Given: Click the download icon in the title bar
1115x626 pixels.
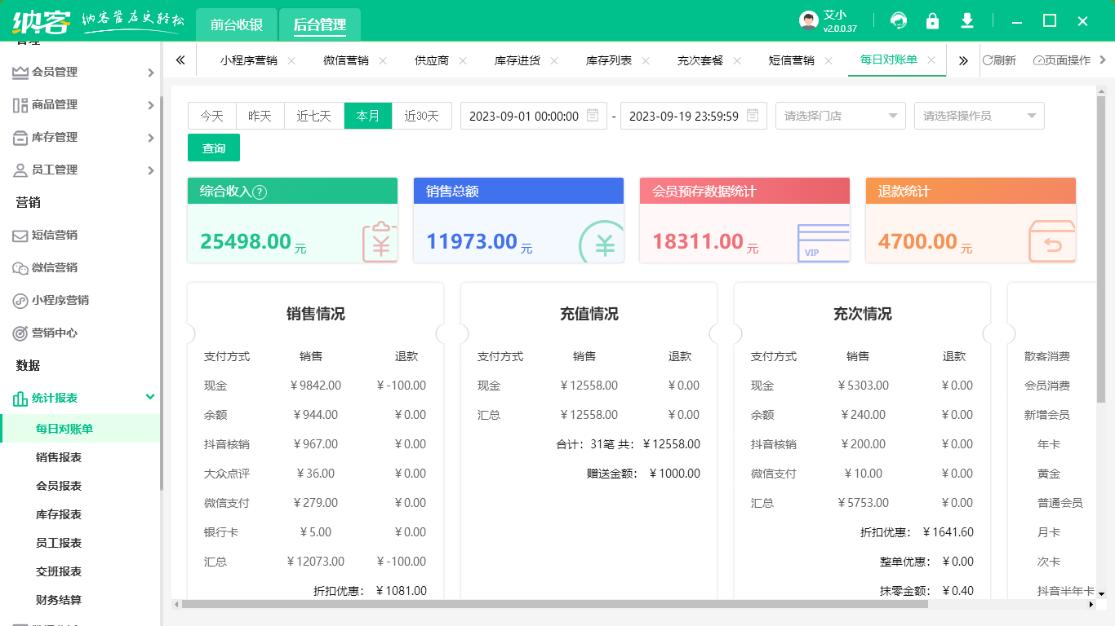Looking at the screenshot, I should point(966,20).
